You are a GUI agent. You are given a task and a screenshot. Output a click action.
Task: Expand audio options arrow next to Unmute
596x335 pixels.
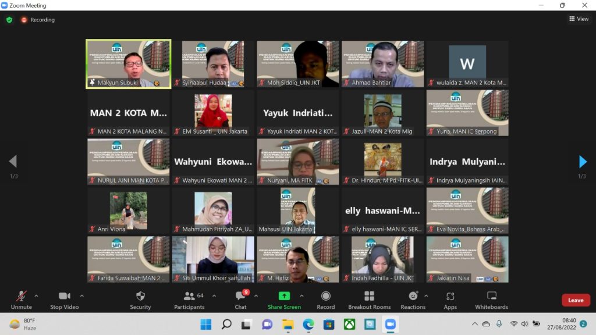pyautogui.click(x=36, y=295)
